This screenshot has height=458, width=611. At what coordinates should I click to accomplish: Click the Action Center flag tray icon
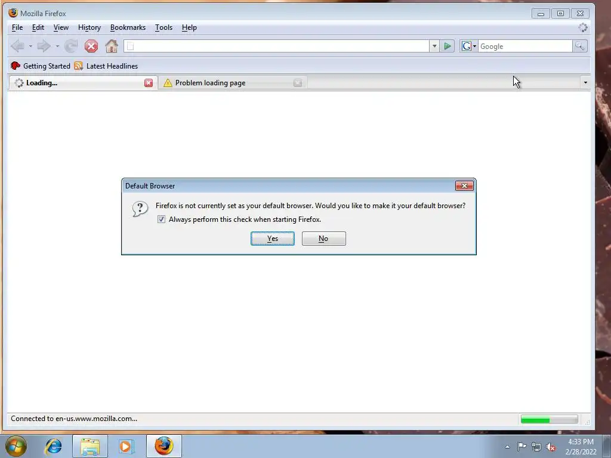(x=521, y=447)
